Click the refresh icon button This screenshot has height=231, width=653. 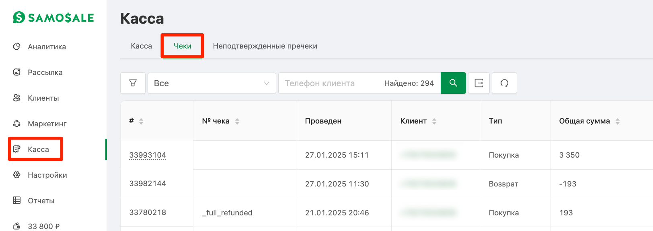(504, 83)
